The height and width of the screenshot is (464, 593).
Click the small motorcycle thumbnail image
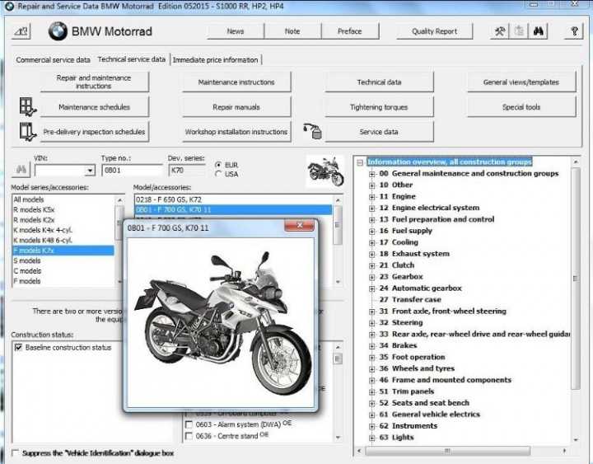click(325, 171)
